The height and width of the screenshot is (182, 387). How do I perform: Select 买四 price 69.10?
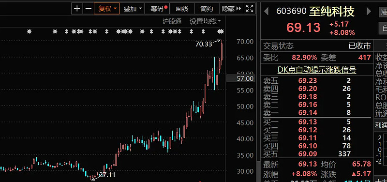pos(308,146)
